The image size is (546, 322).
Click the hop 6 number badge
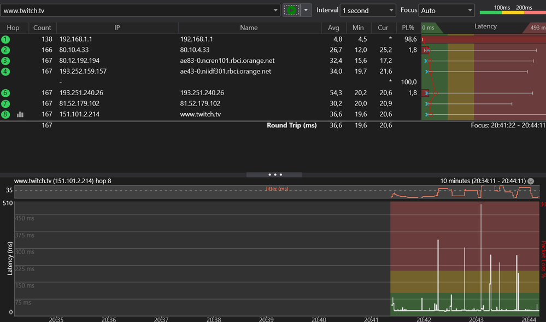tap(5, 93)
